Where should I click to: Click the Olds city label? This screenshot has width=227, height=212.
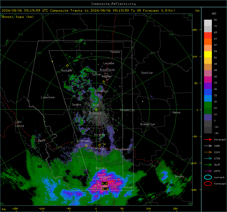point(96,105)
